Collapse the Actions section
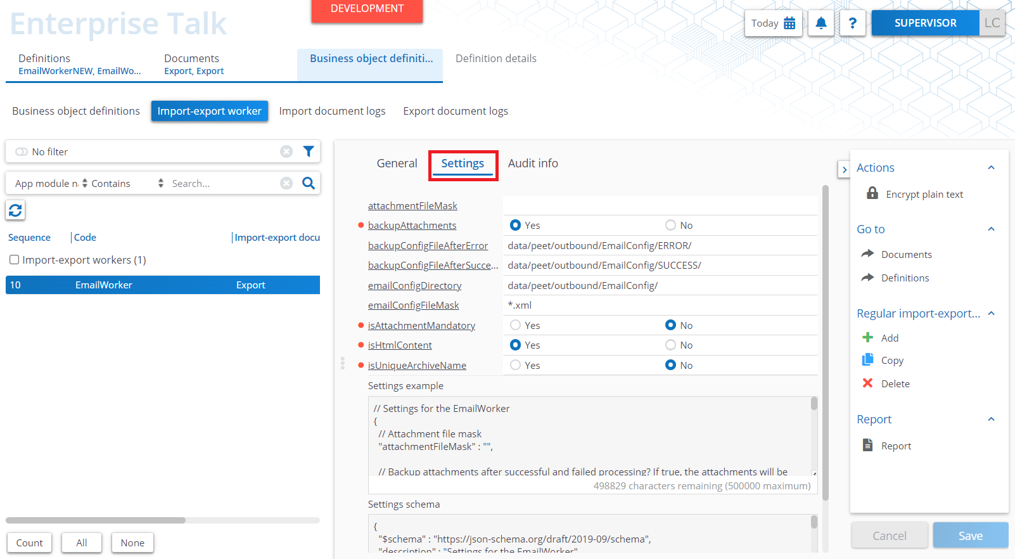The image size is (1015, 559). click(991, 167)
